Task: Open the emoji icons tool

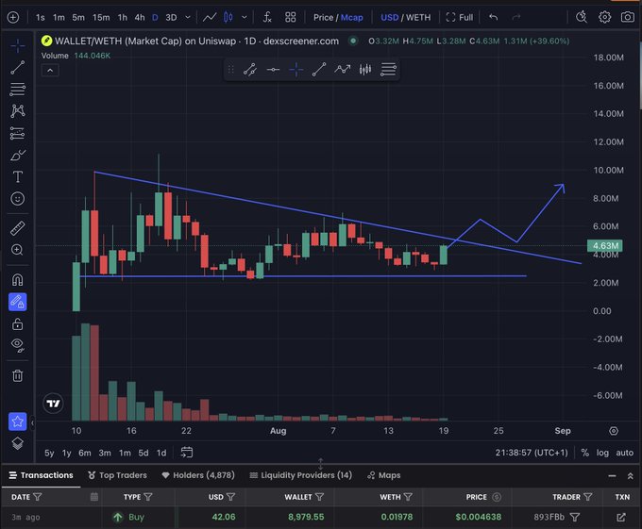Action: pos(18,199)
